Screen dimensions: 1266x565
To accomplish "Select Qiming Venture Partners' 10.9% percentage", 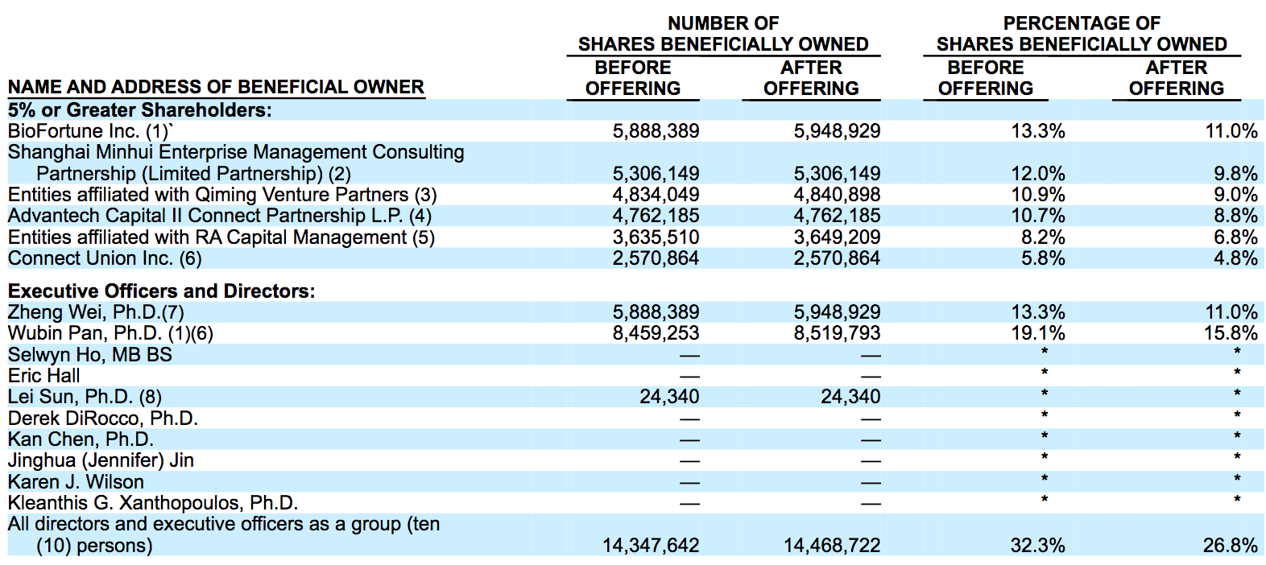I will pyautogui.click(x=1038, y=195).
